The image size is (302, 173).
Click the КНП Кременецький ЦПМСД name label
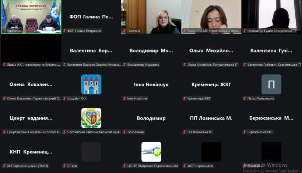pyautogui.click(x=28, y=166)
